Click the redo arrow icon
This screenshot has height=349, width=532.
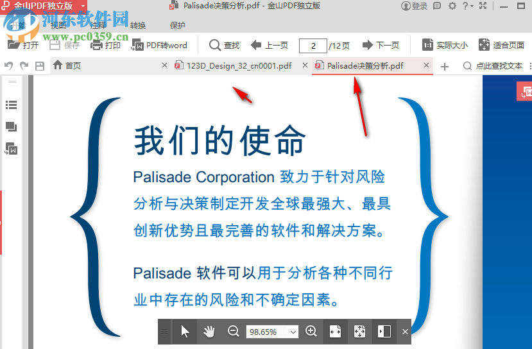tap(24, 65)
